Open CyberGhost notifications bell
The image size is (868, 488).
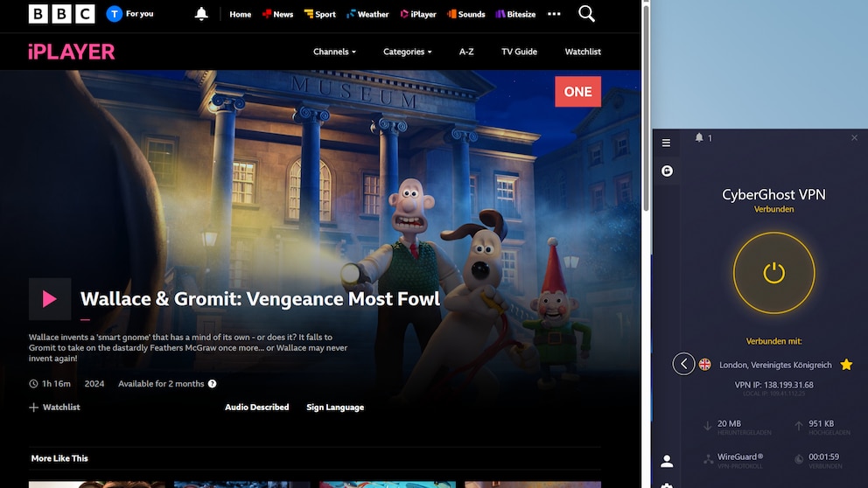[699, 138]
